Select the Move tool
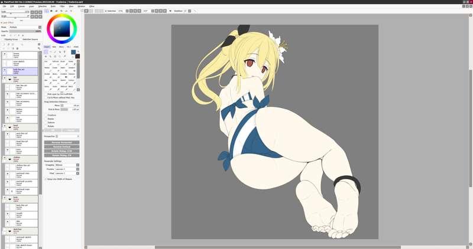This screenshot has width=473, height=249. tap(46, 56)
